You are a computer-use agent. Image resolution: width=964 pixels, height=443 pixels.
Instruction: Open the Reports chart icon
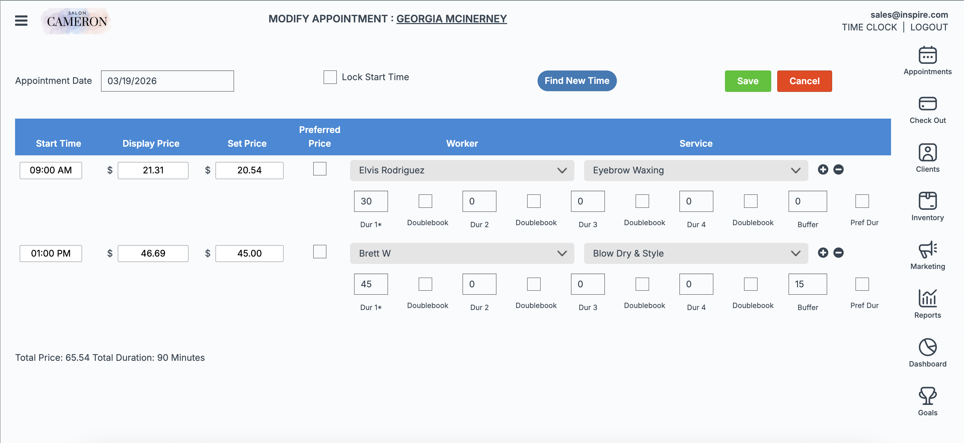[927, 298]
